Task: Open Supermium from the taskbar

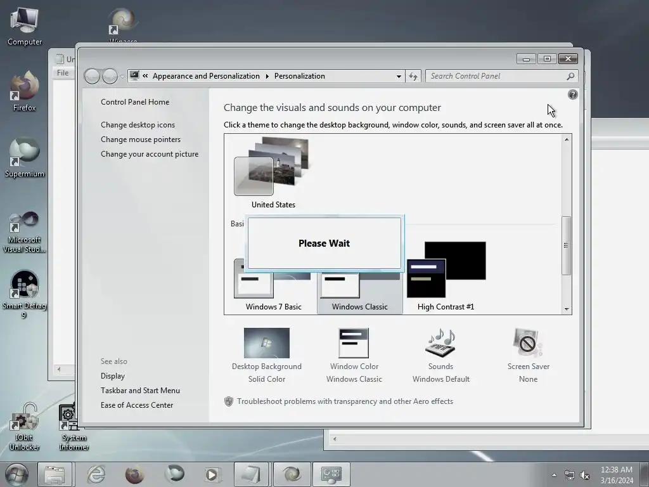Action: 174,474
